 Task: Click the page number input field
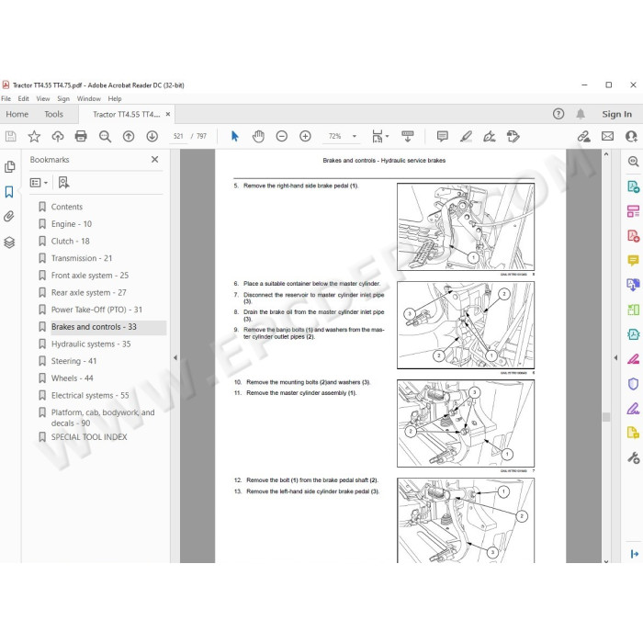178,136
